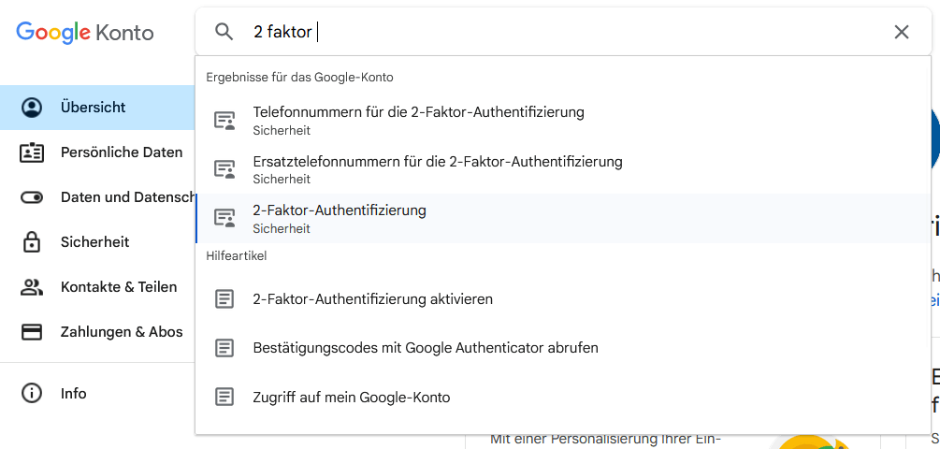940x449 pixels.
Task: Click into the search text field
Action: [x=561, y=32]
